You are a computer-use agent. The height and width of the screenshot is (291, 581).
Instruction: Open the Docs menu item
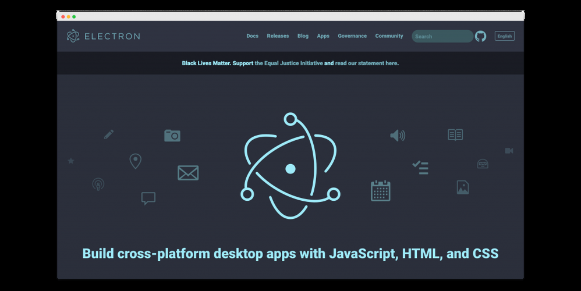click(x=252, y=36)
